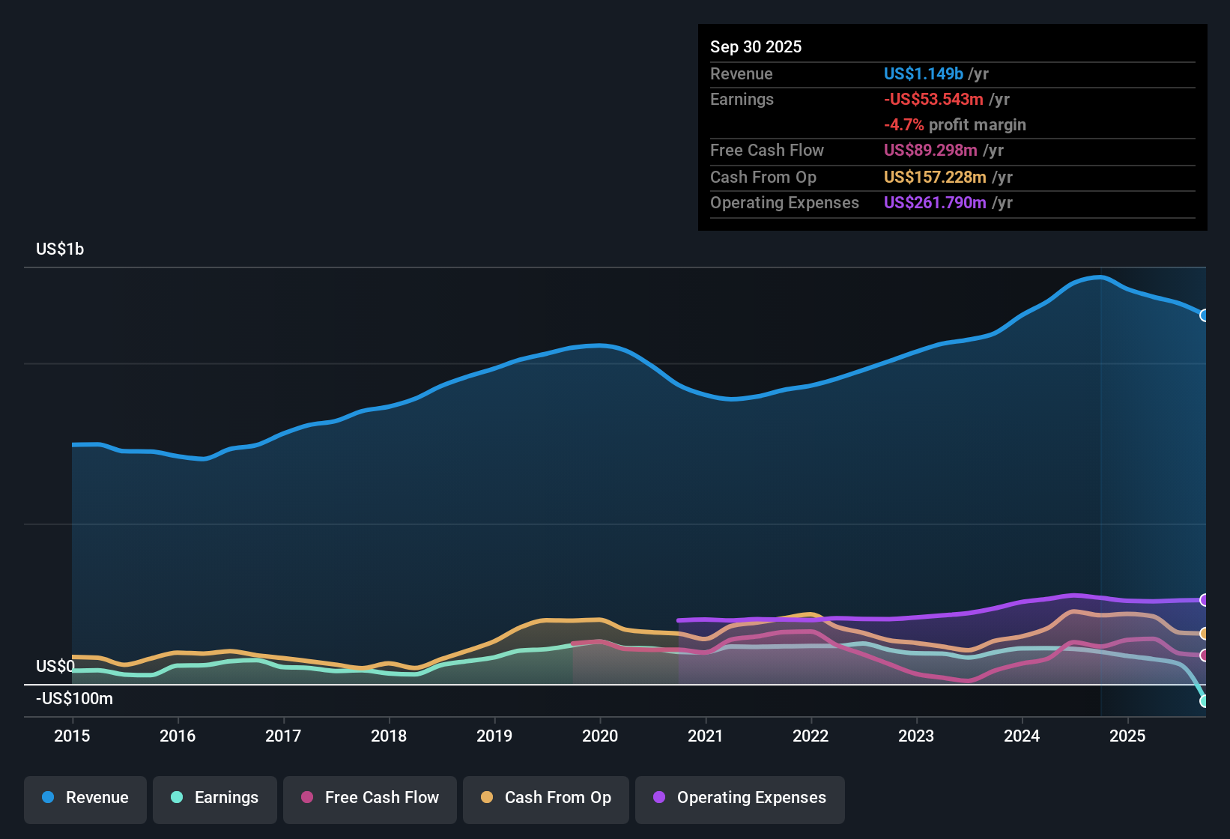This screenshot has height=839, width=1230.
Task: Click the US$1.149b revenue value
Action: click(x=923, y=73)
